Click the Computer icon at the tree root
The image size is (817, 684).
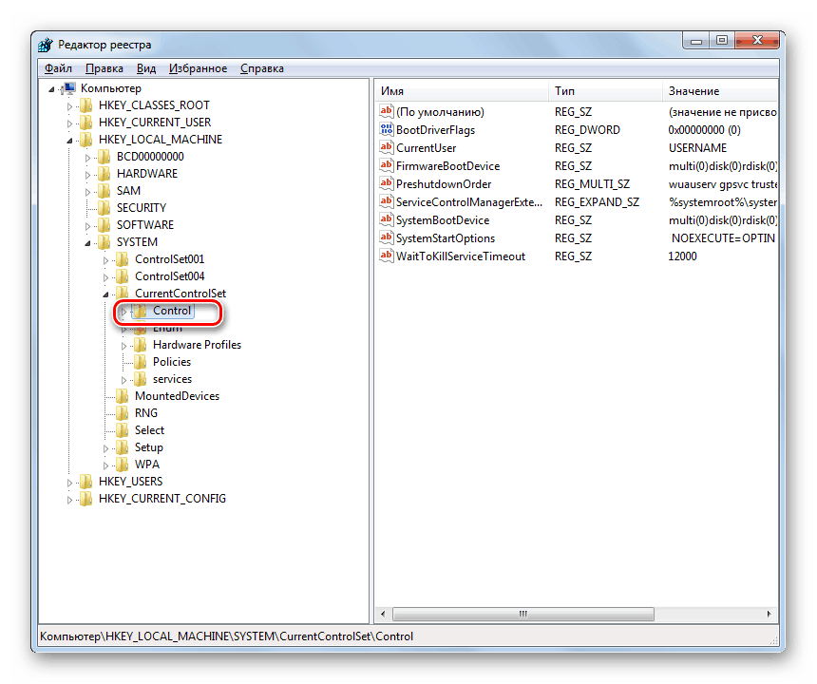[x=69, y=87]
